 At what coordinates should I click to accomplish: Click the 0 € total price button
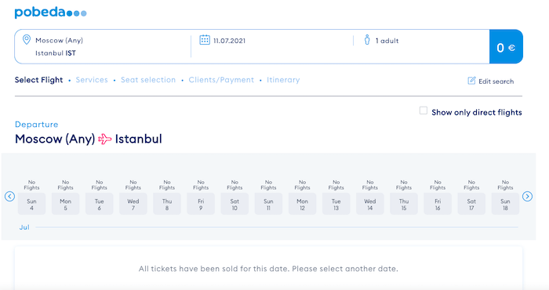[x=506, y=47]
